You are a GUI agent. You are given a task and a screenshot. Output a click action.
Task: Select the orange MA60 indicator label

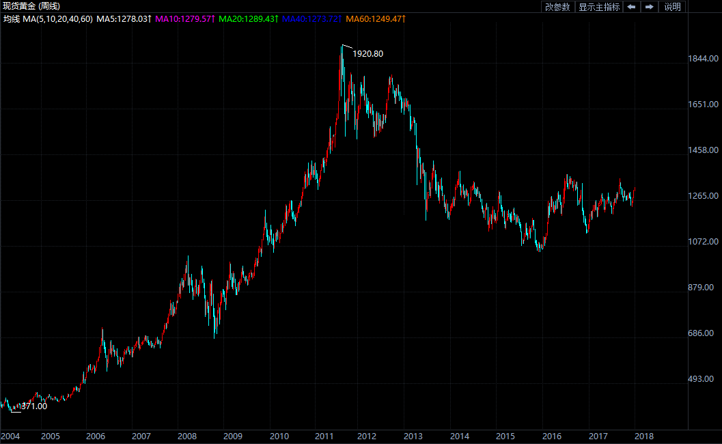(376, 19)
